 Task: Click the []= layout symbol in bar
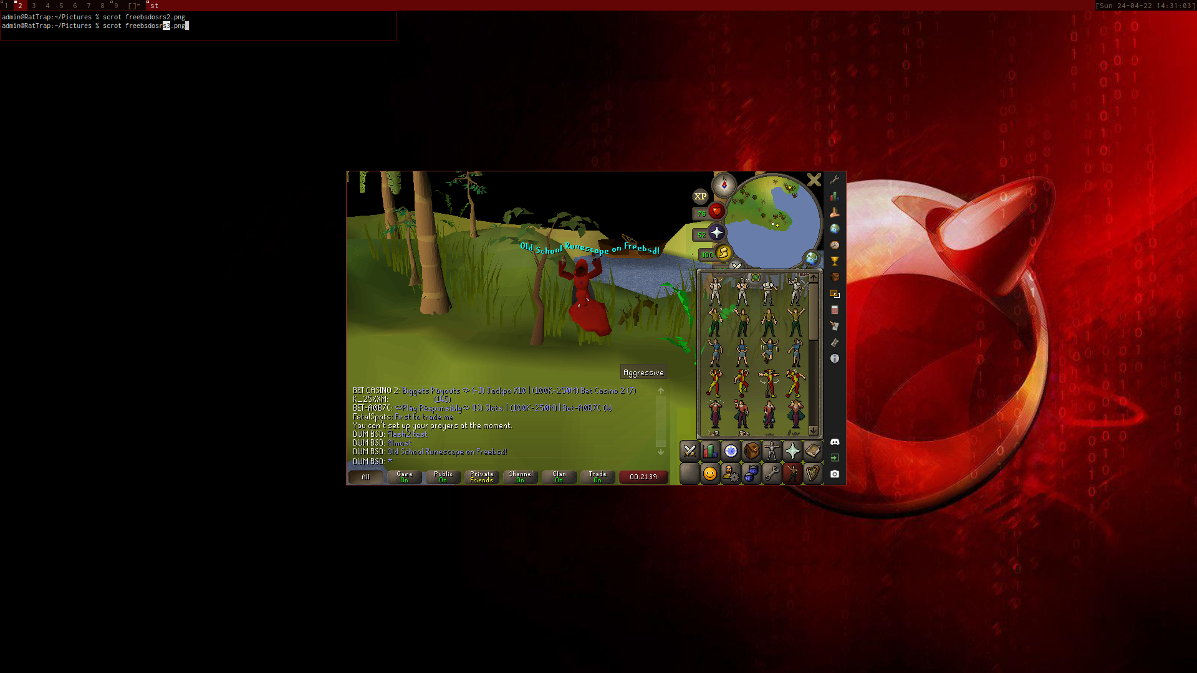[134, 6]
